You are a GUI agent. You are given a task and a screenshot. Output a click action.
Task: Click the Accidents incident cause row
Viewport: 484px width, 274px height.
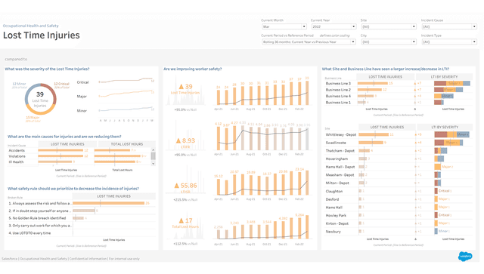[x=79, y=150]
